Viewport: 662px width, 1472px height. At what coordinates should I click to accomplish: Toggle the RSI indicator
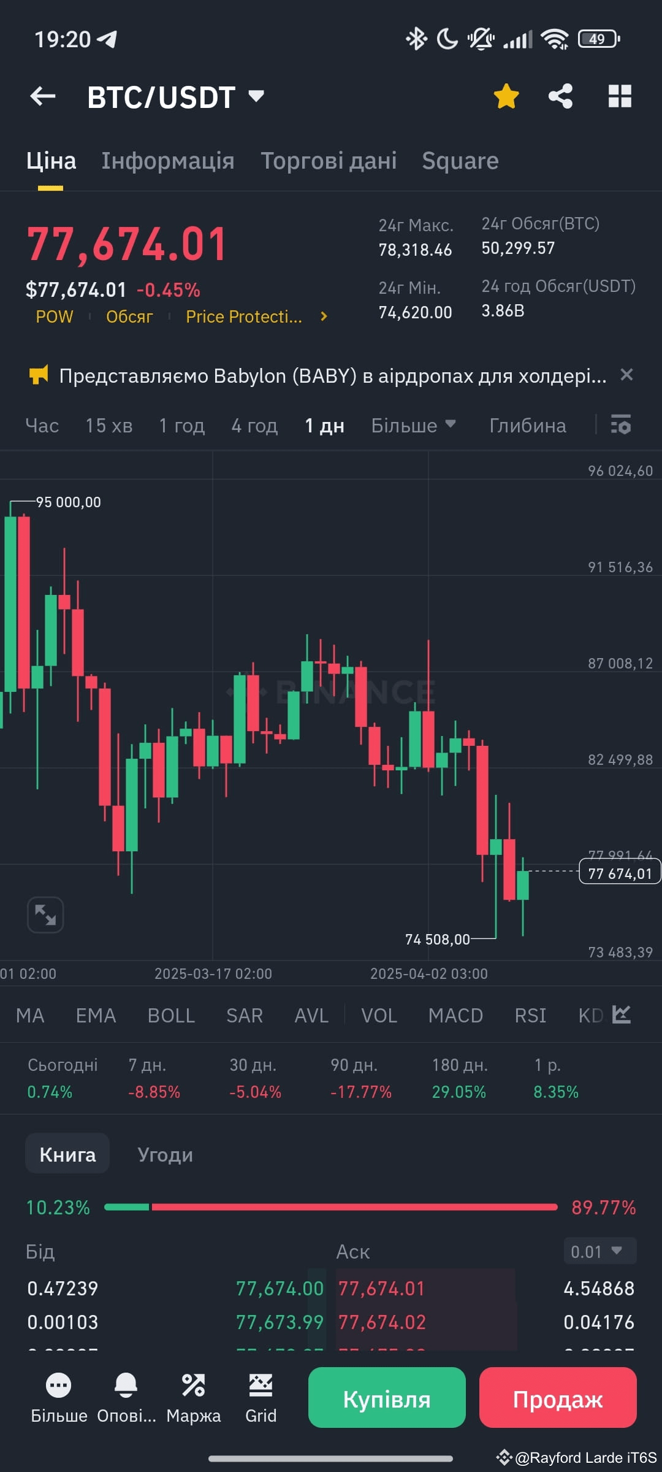click(530, 1016)
